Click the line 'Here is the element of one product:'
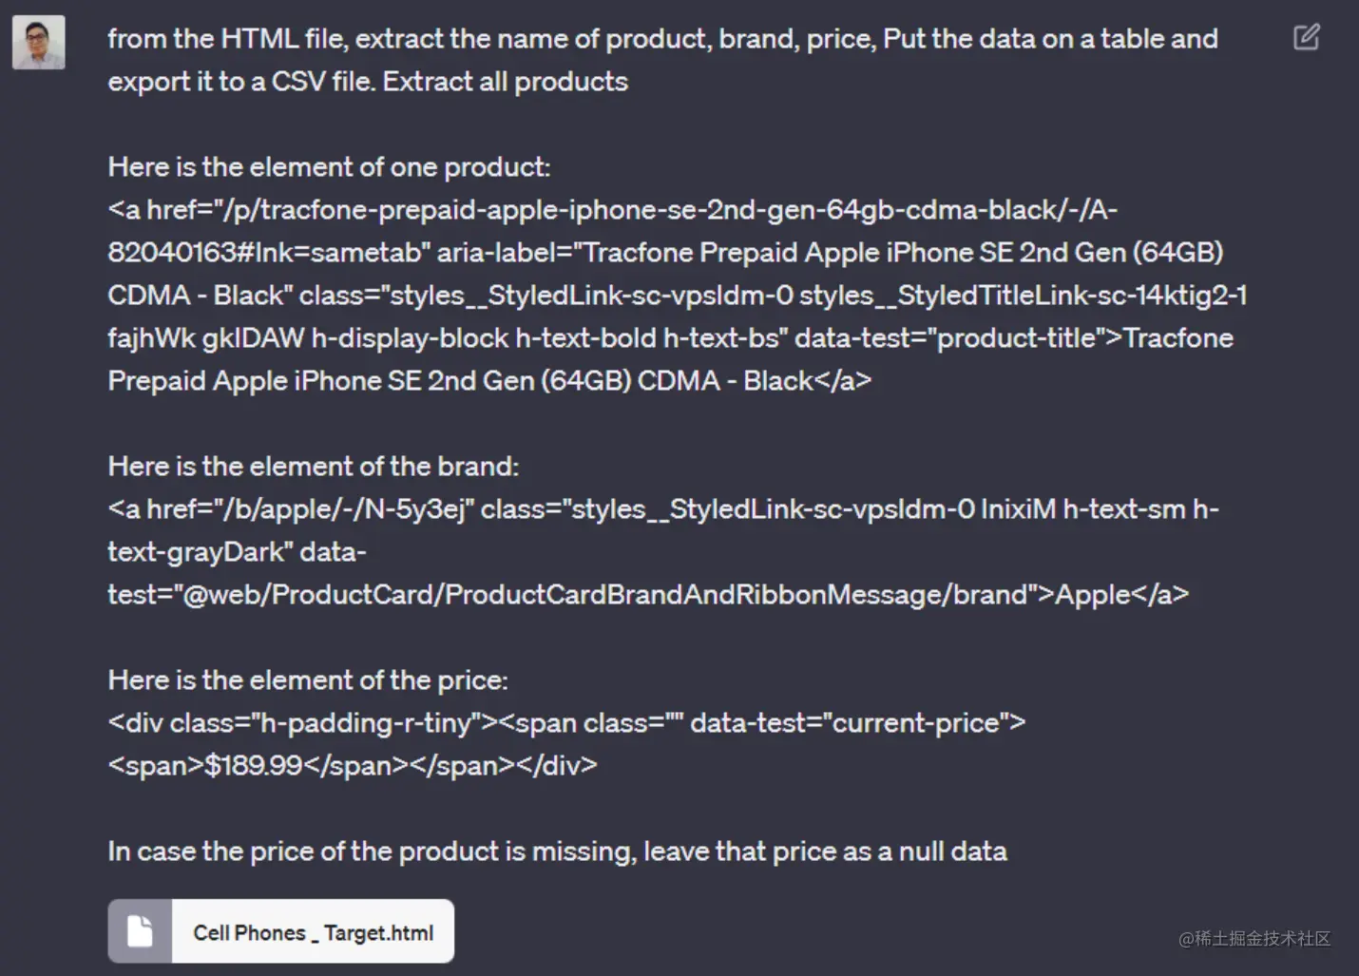 329,167
